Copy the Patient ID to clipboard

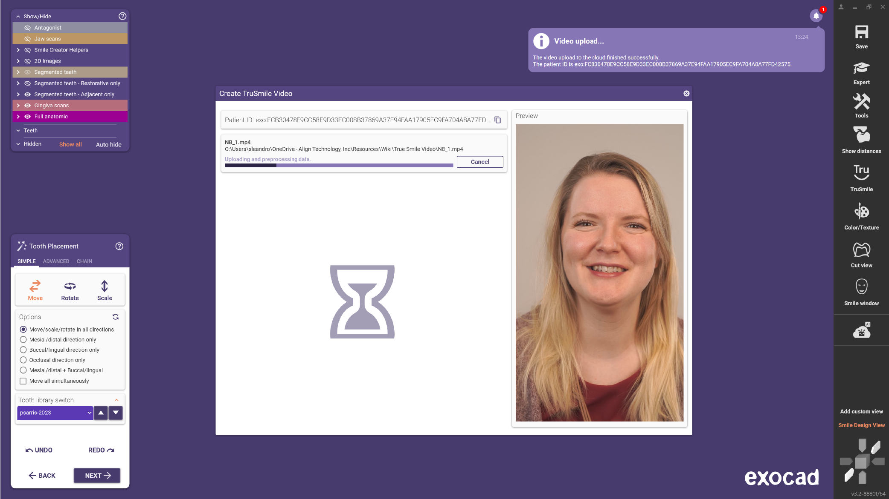(x=497, y=120)
